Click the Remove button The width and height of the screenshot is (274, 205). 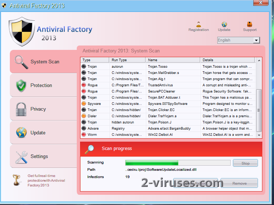[239, 183]
